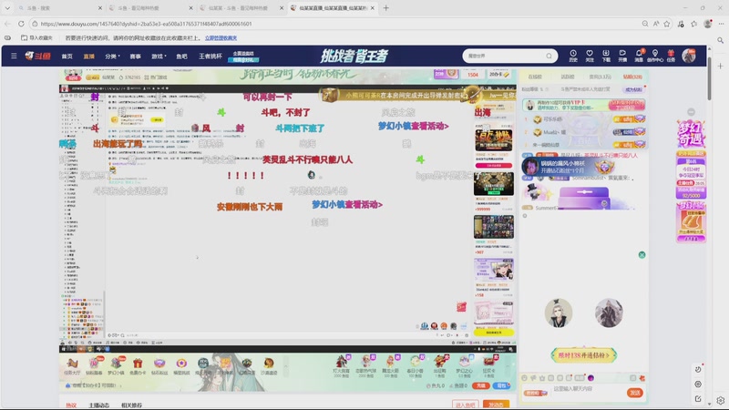Open the Douyu hamburger menu
The image size is (729, 410).
(x=14, y=56)
